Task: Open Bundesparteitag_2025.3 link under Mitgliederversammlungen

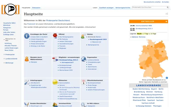Action: (x=69, y=60)
